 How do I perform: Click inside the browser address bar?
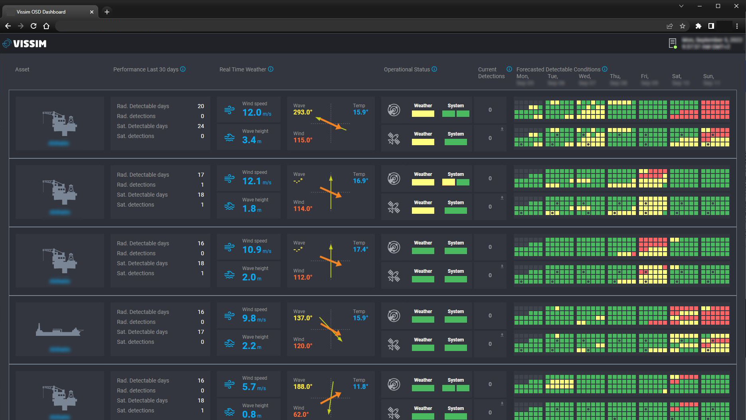(x=239, y=26)
